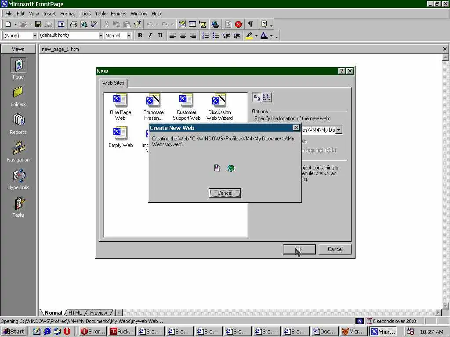The image size is (450, 337).
Task: Toggle Align Left
Action: (x=172, y=36)
